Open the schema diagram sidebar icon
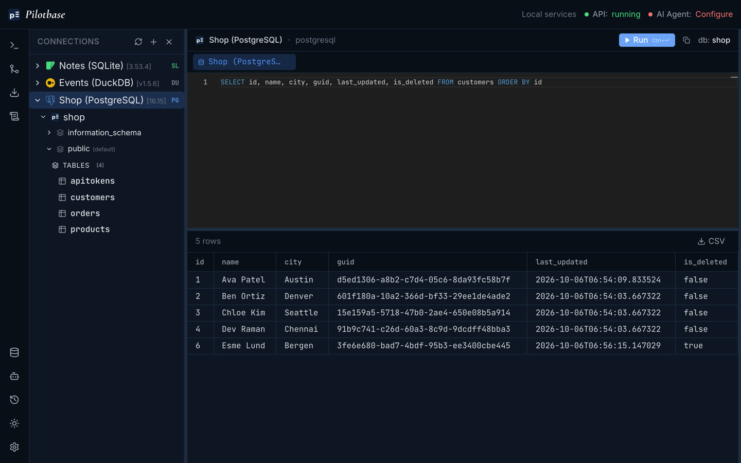Screen dimensions: 741x463 (x=14, y=69)
